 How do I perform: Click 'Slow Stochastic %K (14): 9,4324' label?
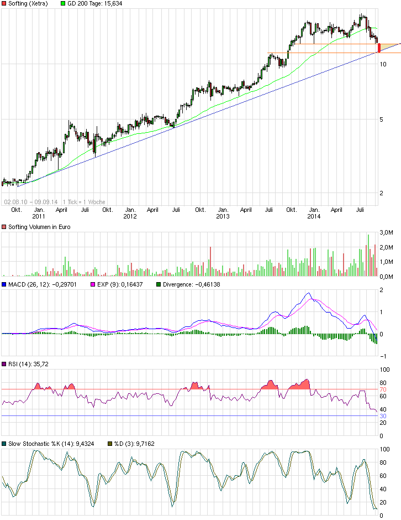51,444
